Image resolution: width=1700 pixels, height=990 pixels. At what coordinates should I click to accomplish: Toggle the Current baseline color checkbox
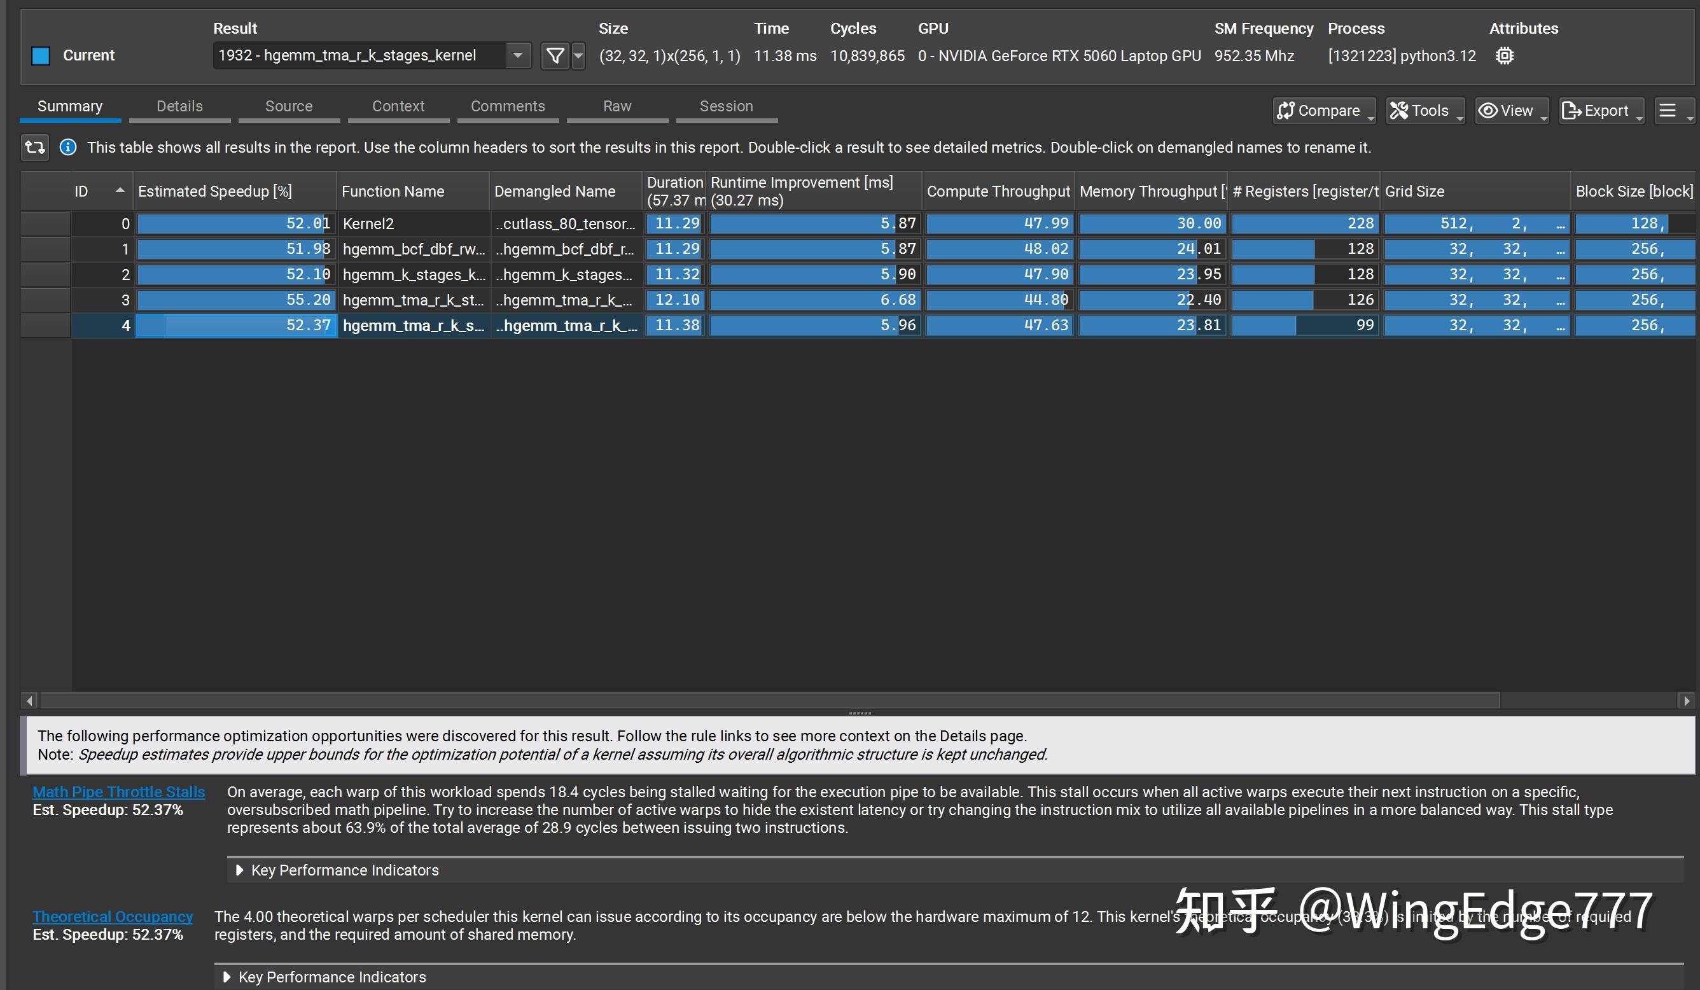(x=41, y=55)
